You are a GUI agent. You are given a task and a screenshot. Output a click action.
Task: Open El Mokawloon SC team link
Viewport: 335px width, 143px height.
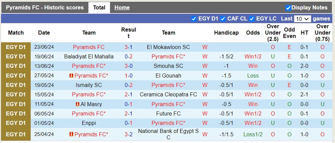point(168,47)
